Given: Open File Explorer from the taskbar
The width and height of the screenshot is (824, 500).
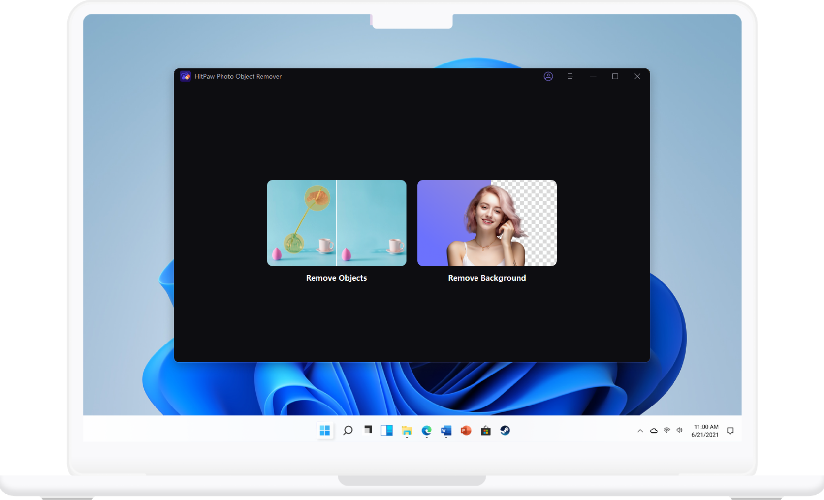Looking at the screenshot, I should (x=407, y=430).
